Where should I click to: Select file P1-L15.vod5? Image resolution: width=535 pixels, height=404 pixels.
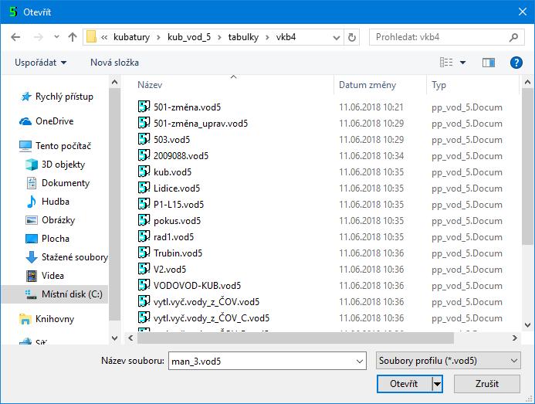point(179,204)
